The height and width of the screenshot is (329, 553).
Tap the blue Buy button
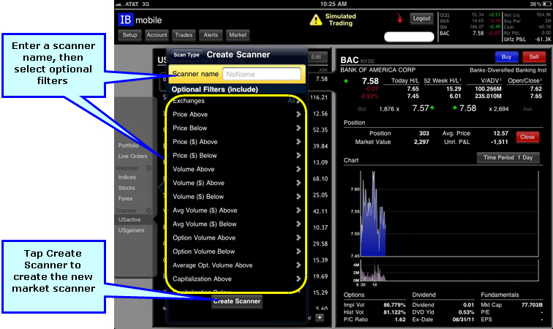tap(506, 57)
